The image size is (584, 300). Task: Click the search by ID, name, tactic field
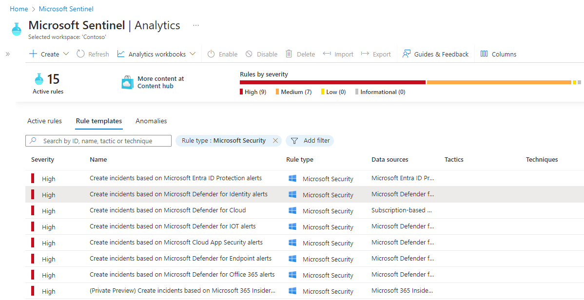[97, 140]
